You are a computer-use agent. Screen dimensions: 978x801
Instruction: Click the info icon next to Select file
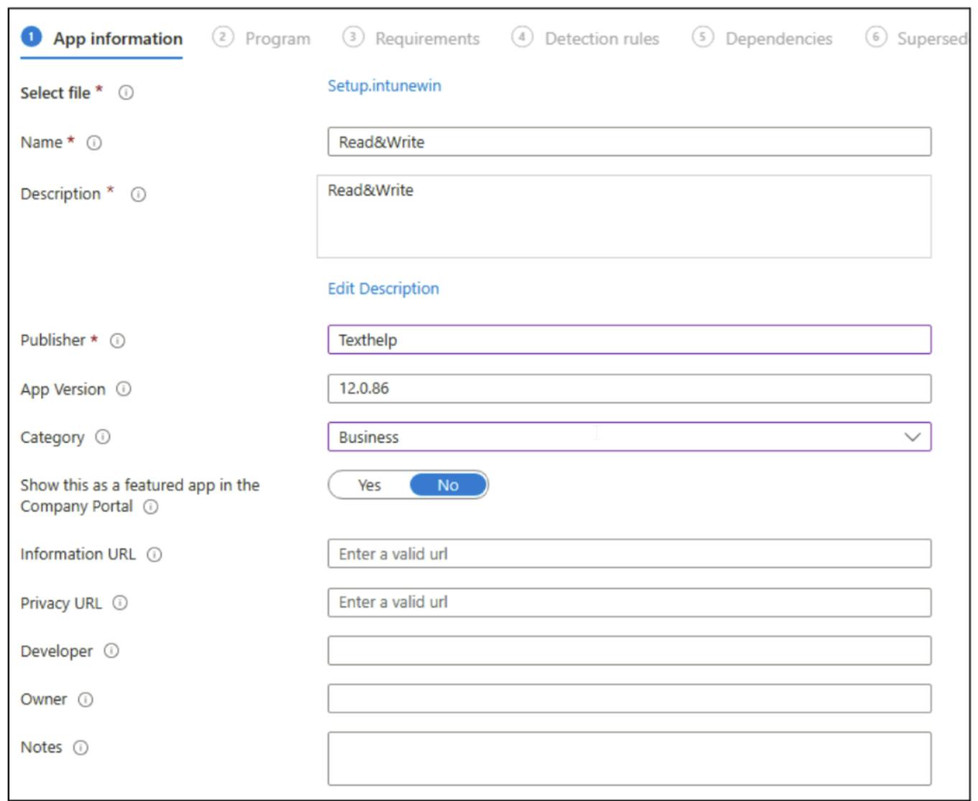pos(126,93)
